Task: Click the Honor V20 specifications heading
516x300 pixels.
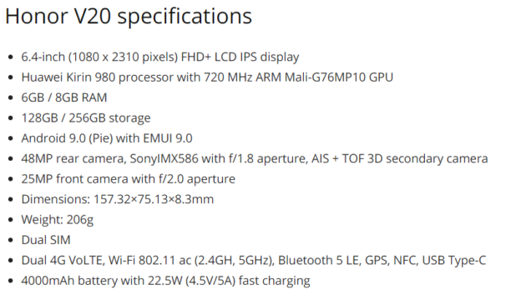Action: pyautogui.click(x=129, y=17)
